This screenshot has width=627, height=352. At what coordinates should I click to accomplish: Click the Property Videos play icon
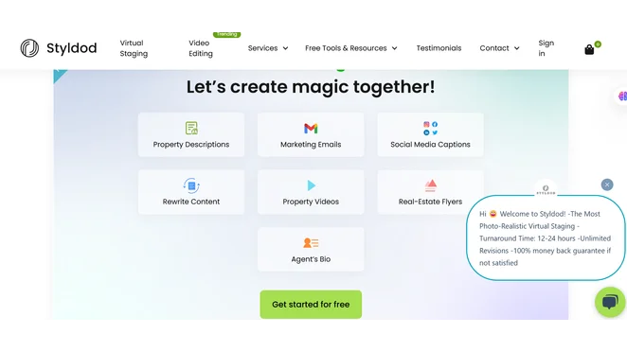coord(311,185)
